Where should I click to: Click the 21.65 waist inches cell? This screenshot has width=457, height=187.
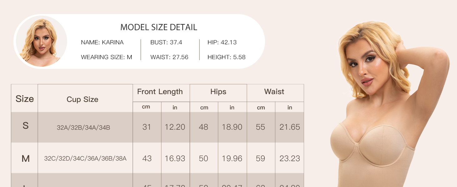(x=290, y=127)
